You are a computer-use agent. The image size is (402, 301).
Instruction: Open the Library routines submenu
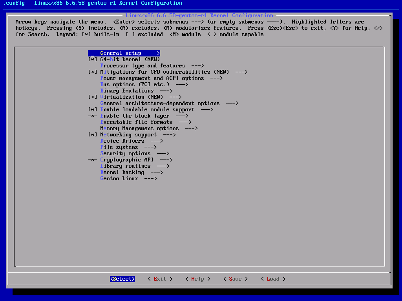135,166
